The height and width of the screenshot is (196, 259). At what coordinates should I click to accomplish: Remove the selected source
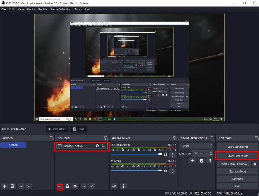click(68, 186)
